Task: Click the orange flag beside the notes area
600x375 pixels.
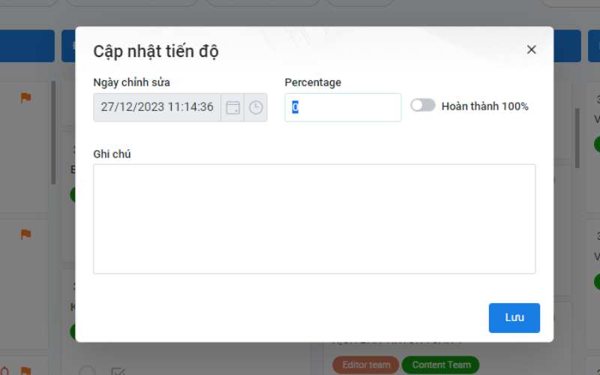Action: (x=25, y=235)
